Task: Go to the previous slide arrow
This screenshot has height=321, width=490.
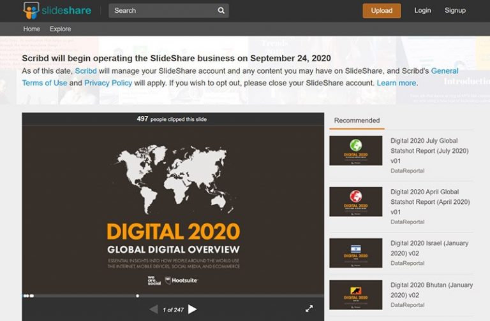Action: point(153,309)
